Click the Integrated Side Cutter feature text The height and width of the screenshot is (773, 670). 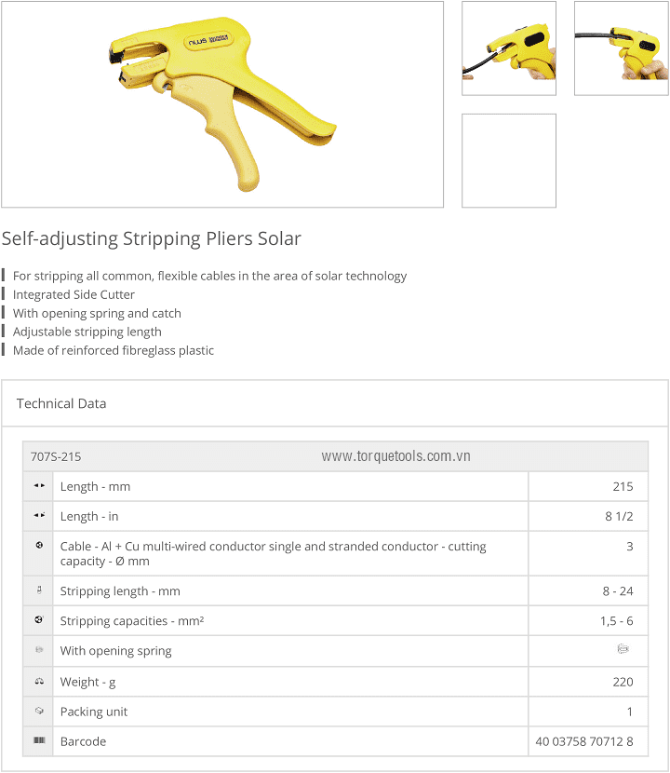coord(74,294)
